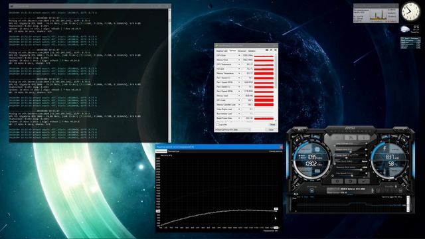This screenshot has height=239, width=425.
Task: Click Afterburner Power Limit slider handle
Action: (351, 152)
